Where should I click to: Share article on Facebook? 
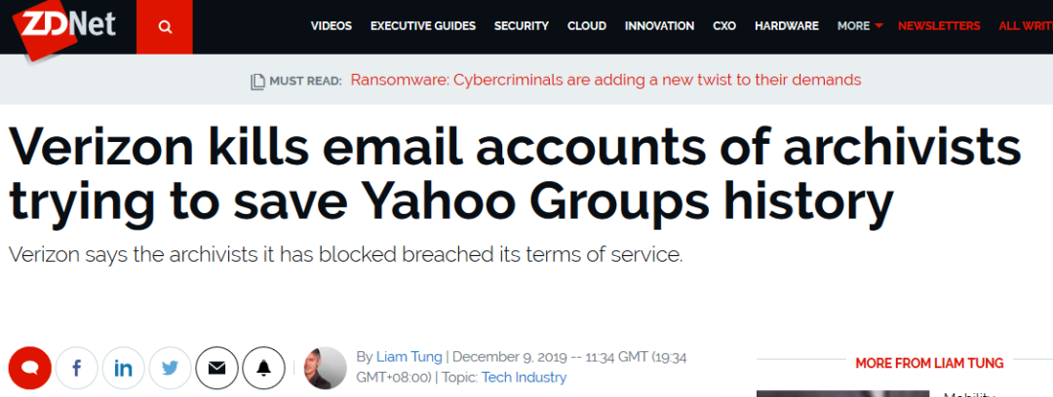pyautogui.click(x=76, y=368)
